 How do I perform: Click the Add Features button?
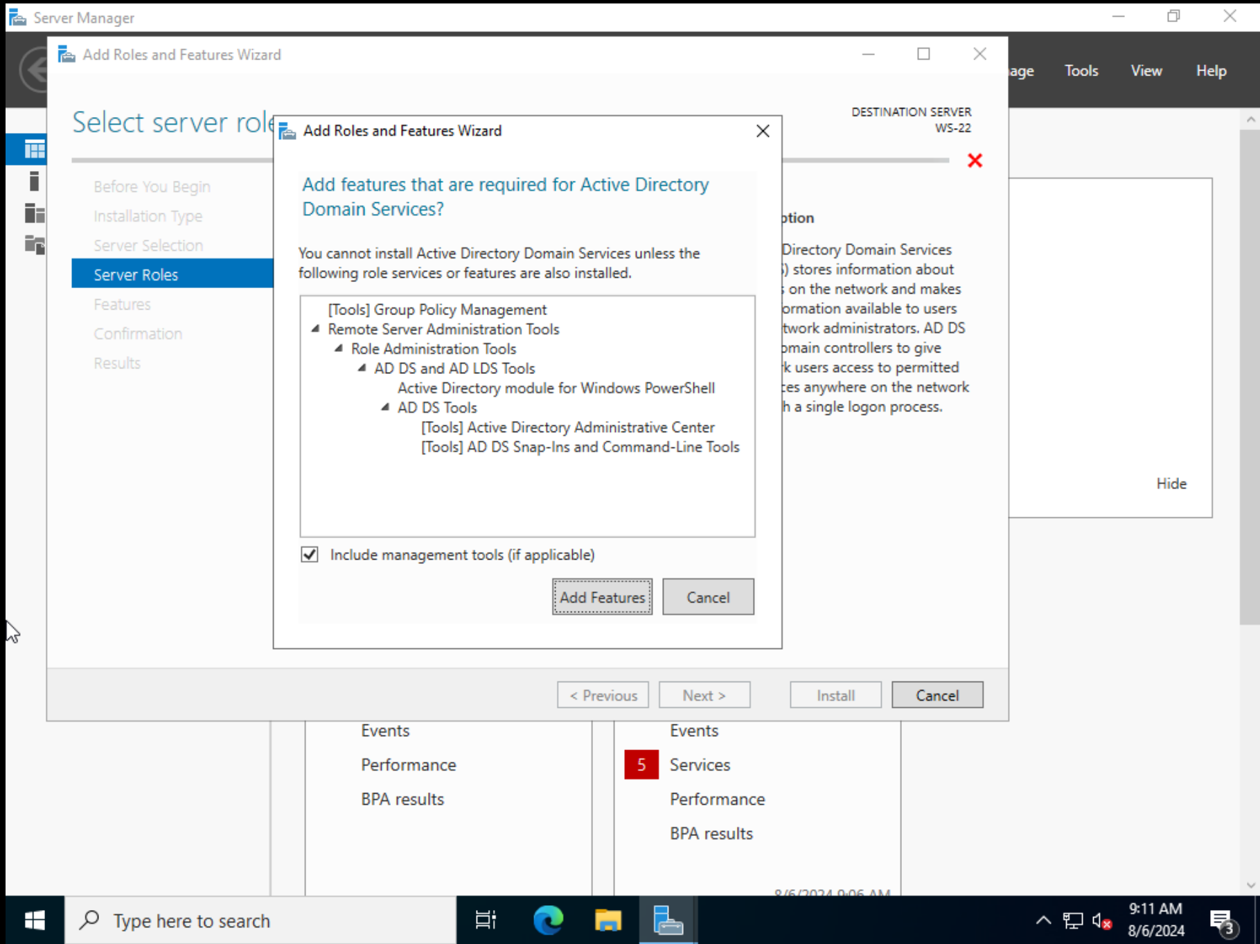point(602,597)
